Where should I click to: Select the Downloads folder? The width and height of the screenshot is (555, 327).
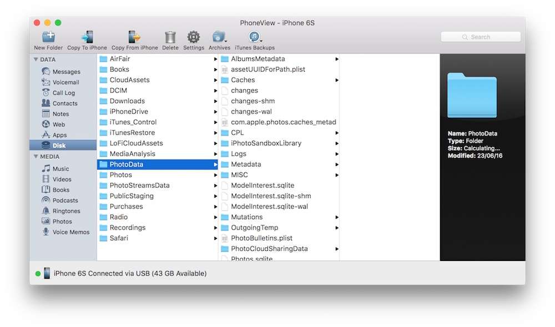158,101
